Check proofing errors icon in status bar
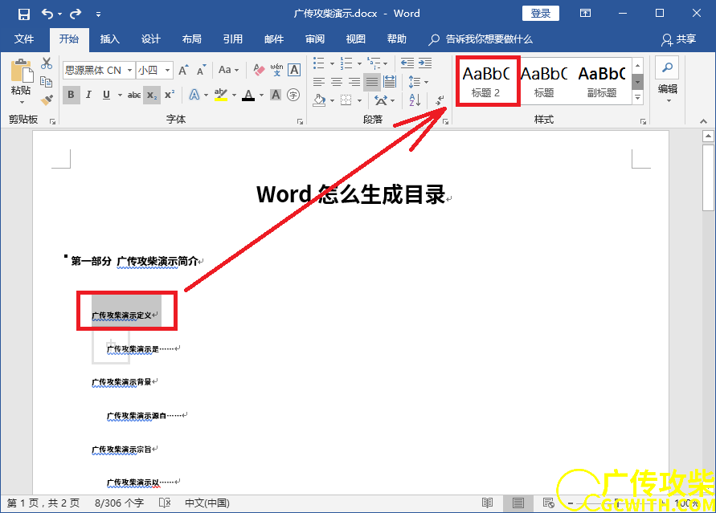This screenshot has width=716, height=513. tap(165, 503)
